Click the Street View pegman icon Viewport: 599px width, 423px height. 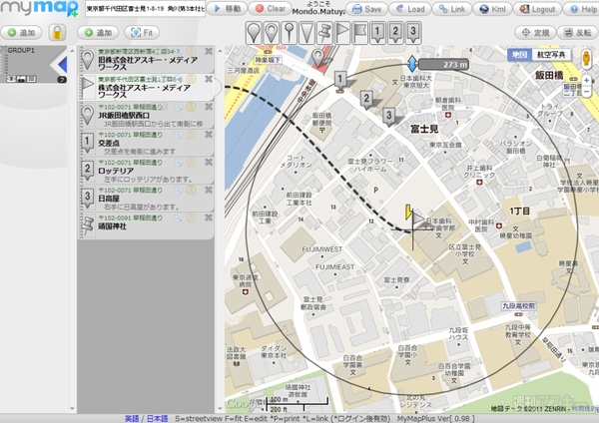point(586,59)
